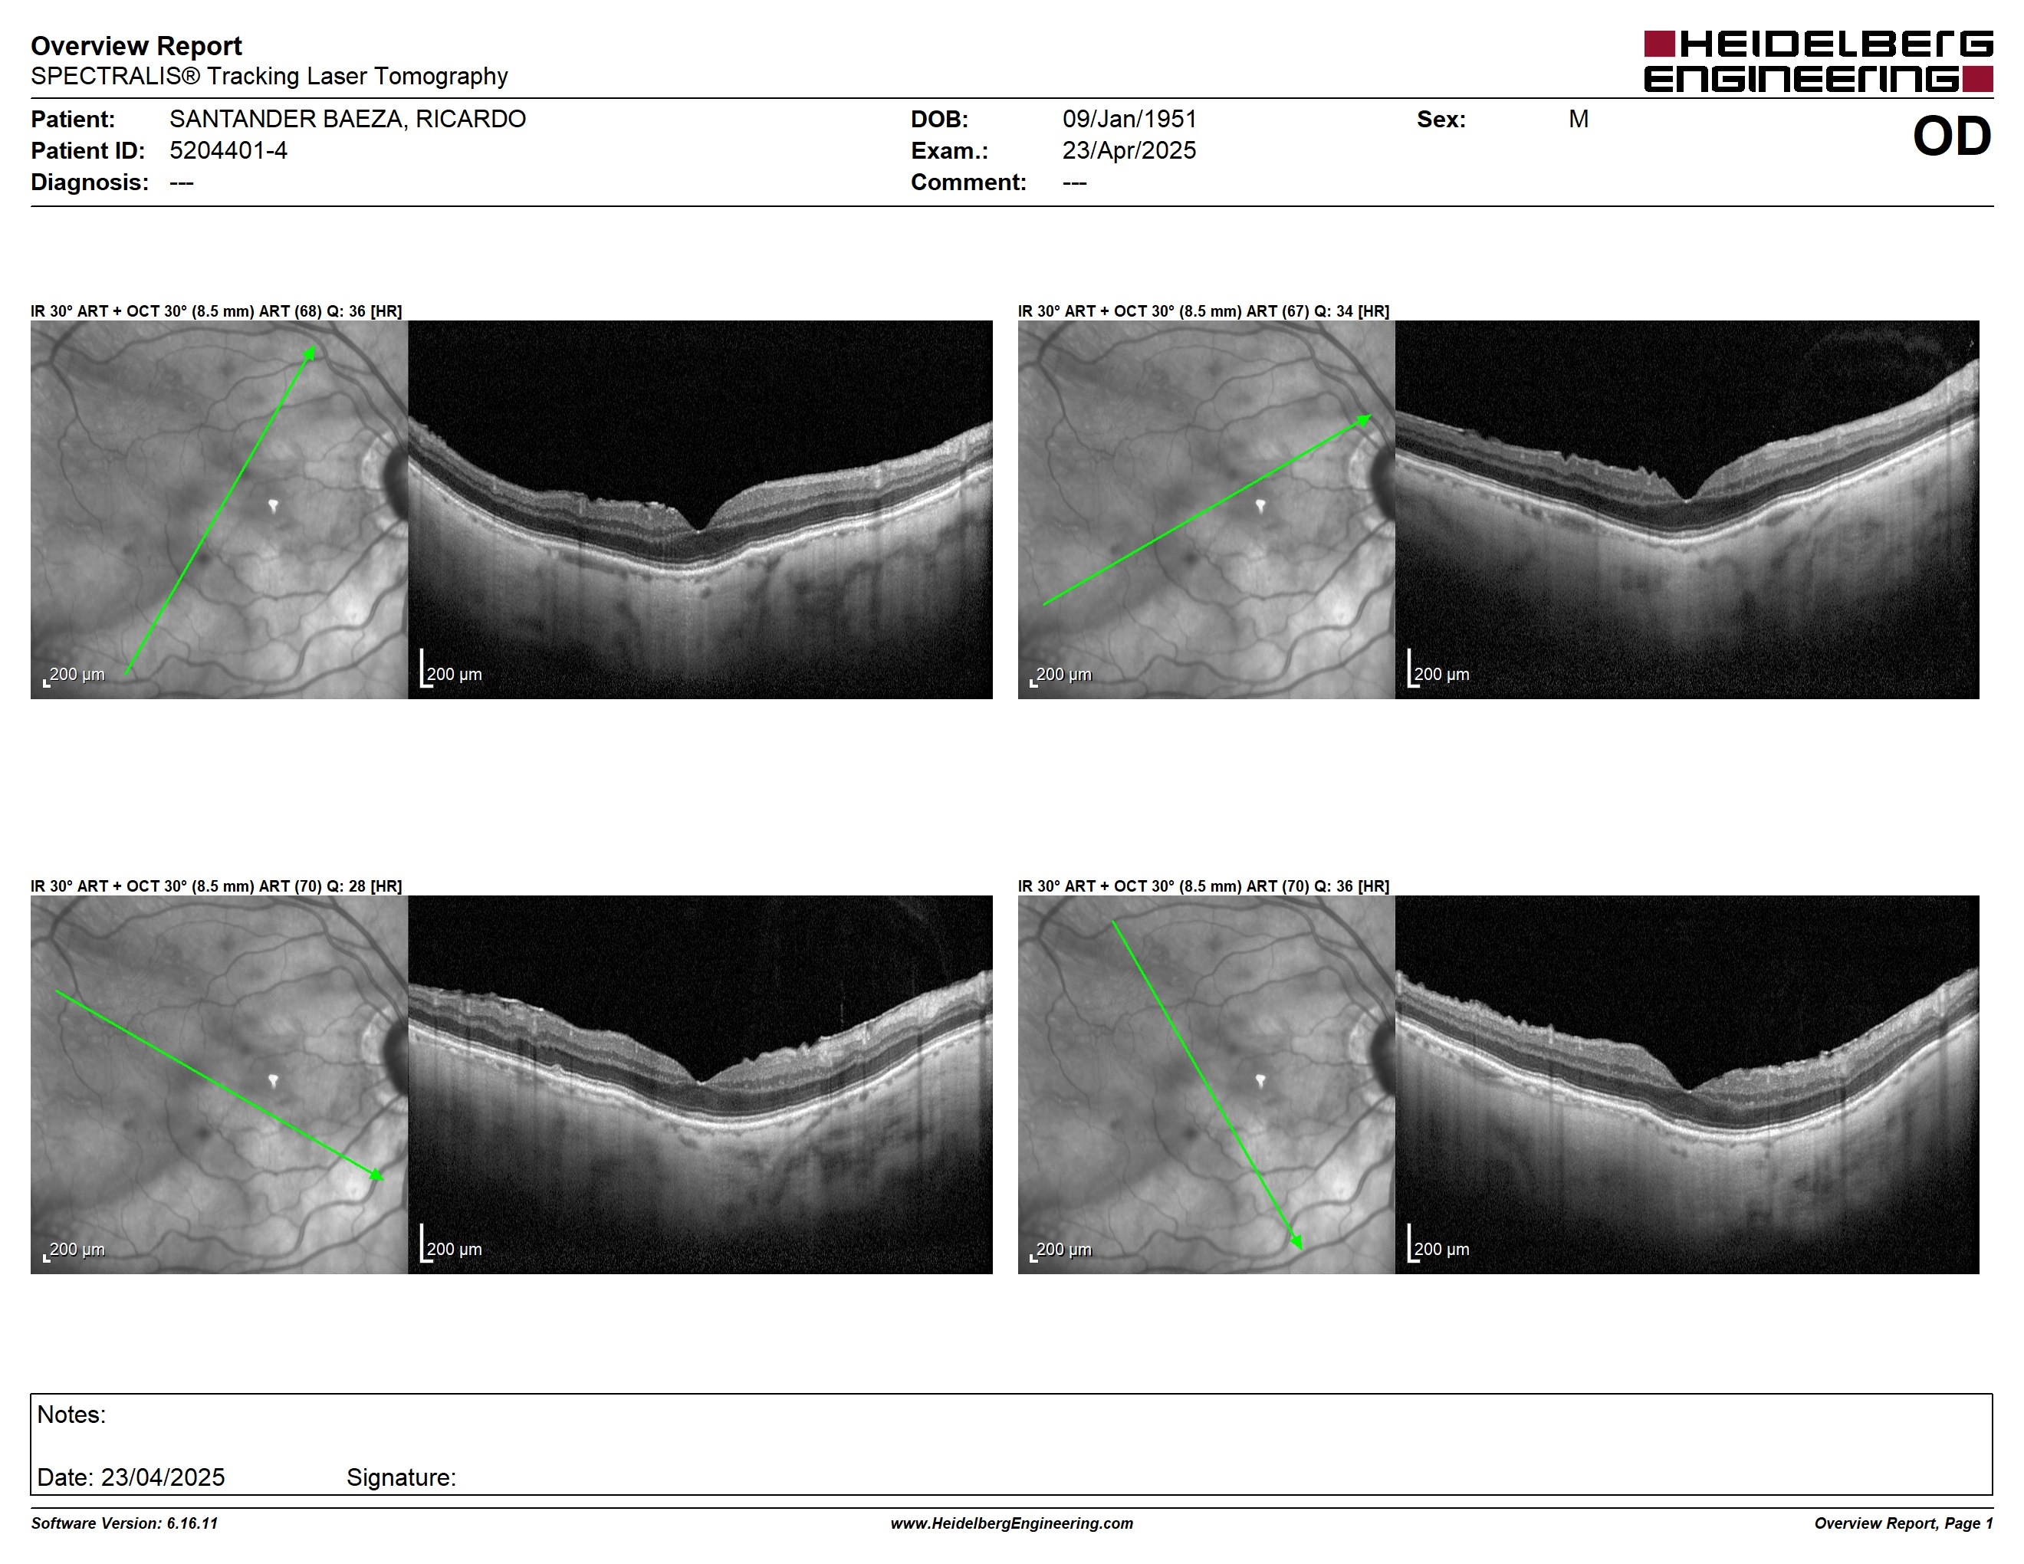Click 200 µm scale marker on bottom-left fundus image
Screen dimensions: 2024x1564
(x=74, y=1250)
